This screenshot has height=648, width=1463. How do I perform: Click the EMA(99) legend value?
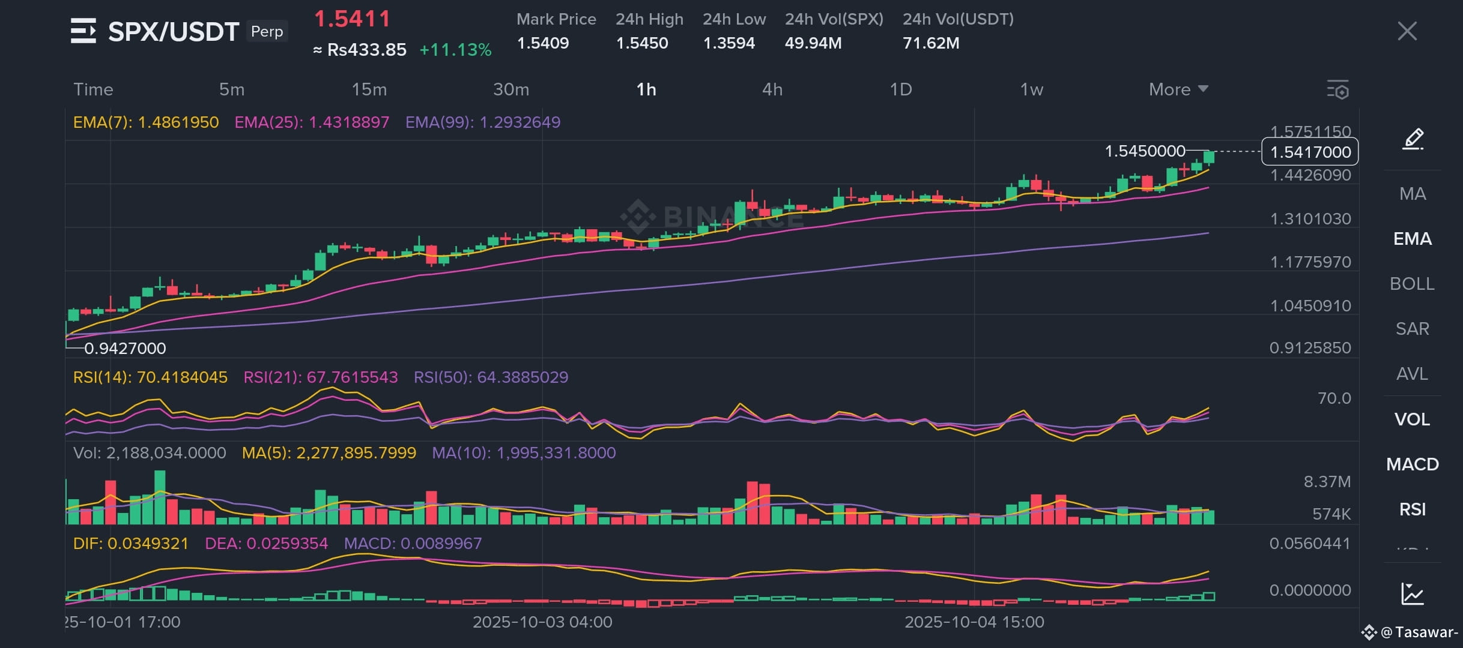tap(483, 122)
